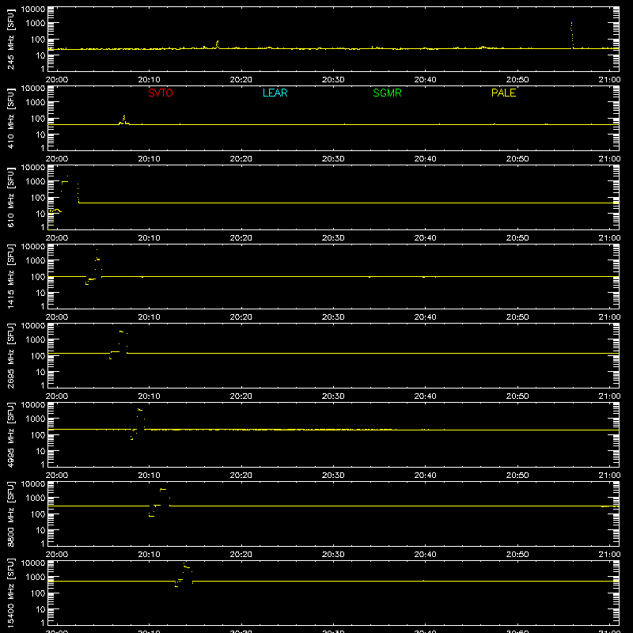Click the small 245 MHz bump near 20:18

tap(217, 44)
